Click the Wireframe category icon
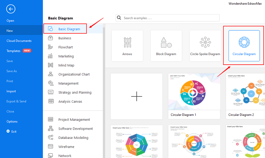The image size is (265, 158). pos(51,146)
